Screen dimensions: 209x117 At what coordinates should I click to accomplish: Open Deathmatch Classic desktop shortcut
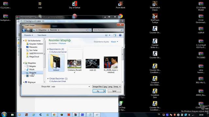tap(155, 6)
